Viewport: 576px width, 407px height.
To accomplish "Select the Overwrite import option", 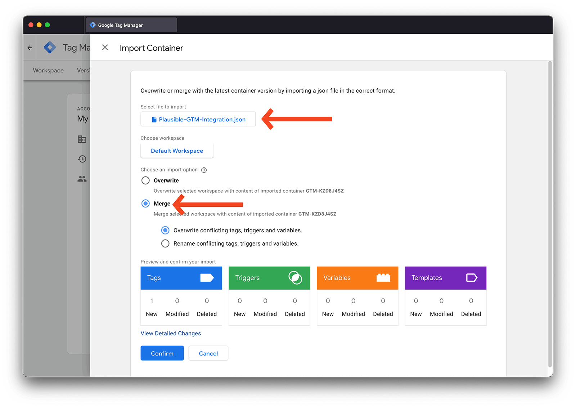I will [145, 180].
